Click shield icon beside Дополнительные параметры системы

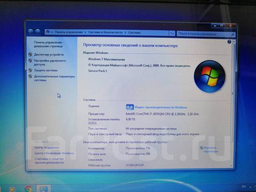coord(30,76)
